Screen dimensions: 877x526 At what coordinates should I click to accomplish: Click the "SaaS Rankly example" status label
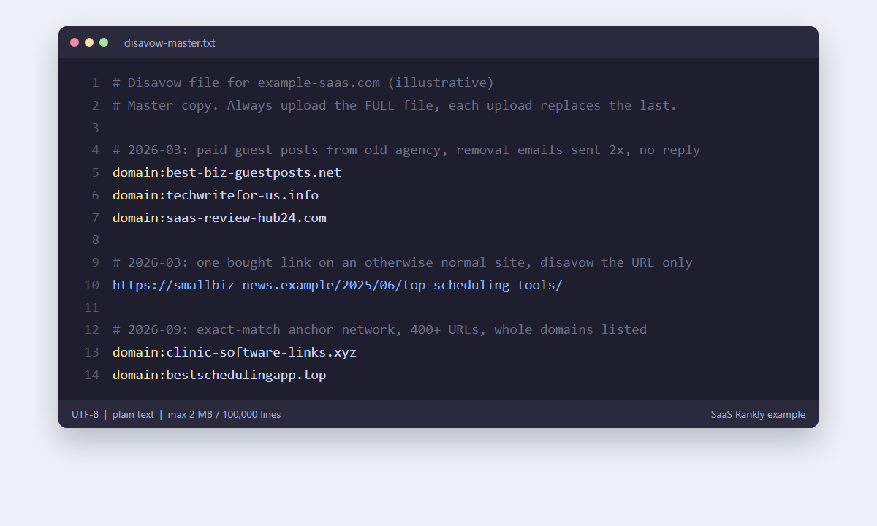(x=758, y=414)
